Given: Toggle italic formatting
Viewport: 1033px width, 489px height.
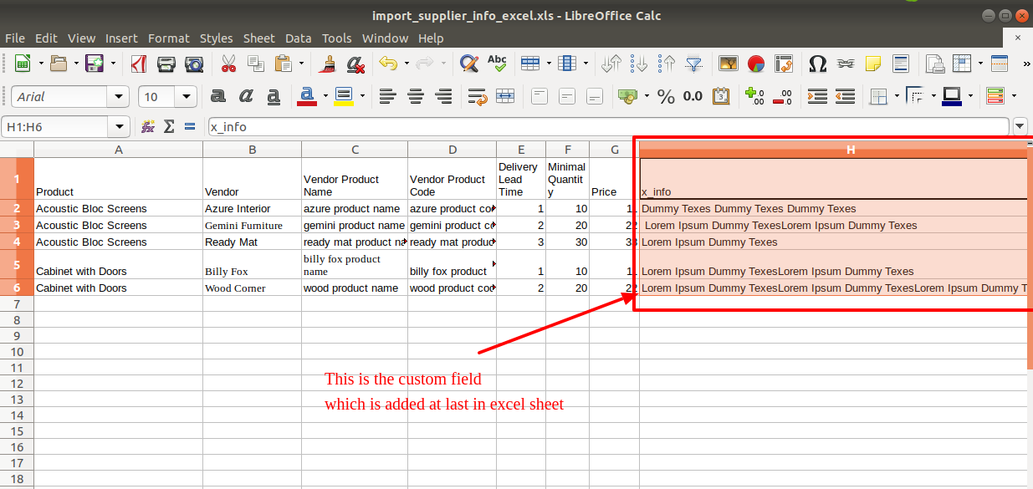Looking at the screenshot, I should click(x=246, y=96).
